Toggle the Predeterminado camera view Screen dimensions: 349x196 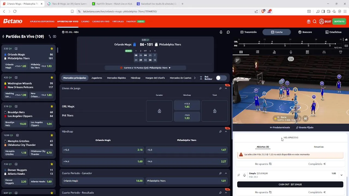point(280,127)
